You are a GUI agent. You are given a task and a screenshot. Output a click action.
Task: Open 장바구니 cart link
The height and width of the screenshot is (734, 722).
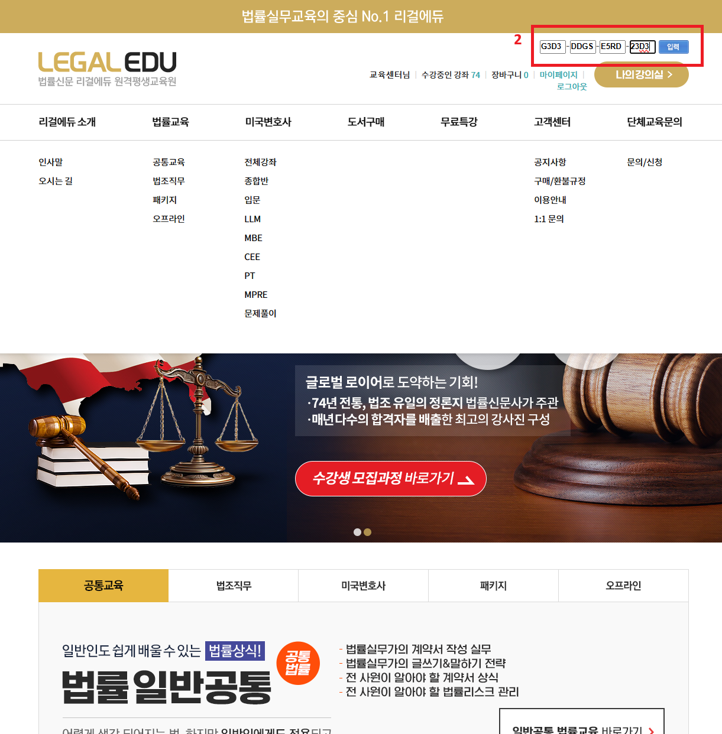click(510, 75)
